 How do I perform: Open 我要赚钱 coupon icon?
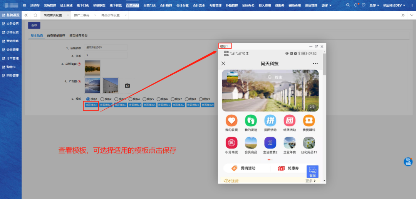point(309,121)
